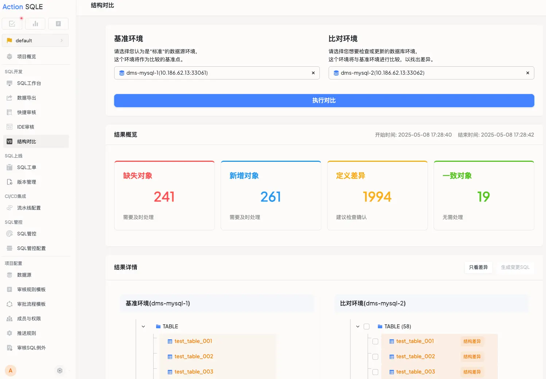Click the 执行对比 button
This screenshot has height=379, width=546.
324,101
